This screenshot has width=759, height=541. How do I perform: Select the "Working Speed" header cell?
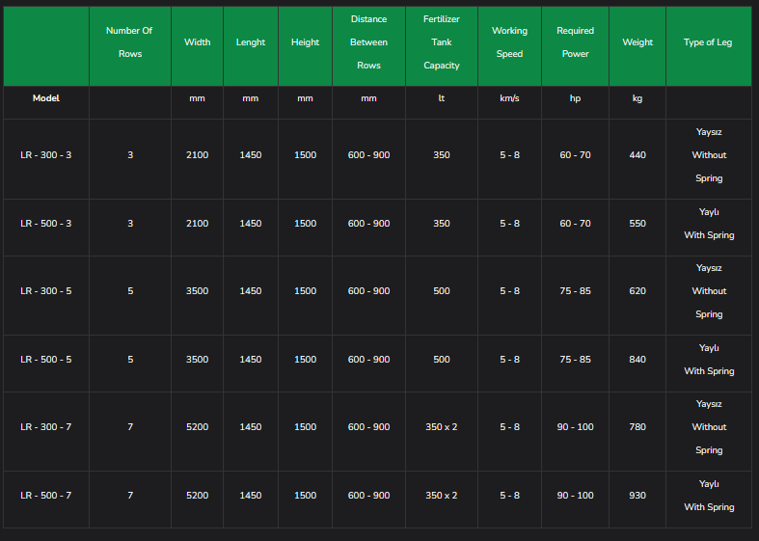pos(509,42)
